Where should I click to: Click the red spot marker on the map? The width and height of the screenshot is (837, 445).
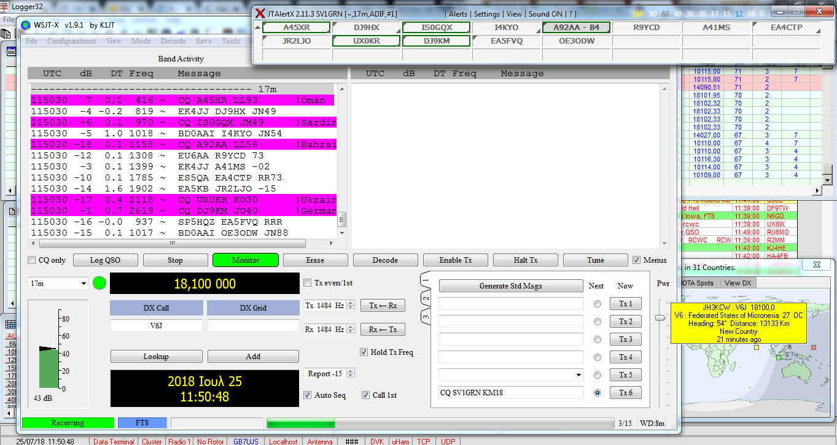point(813,347)
